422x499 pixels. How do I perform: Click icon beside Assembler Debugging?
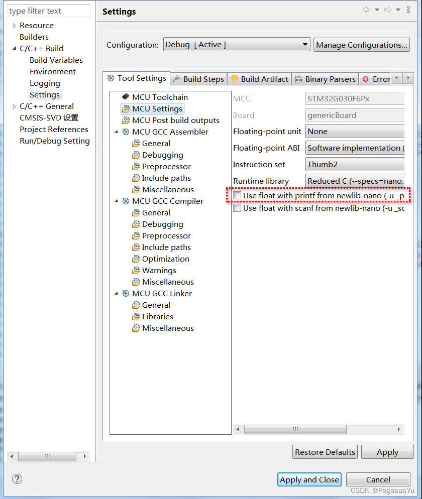136,155
